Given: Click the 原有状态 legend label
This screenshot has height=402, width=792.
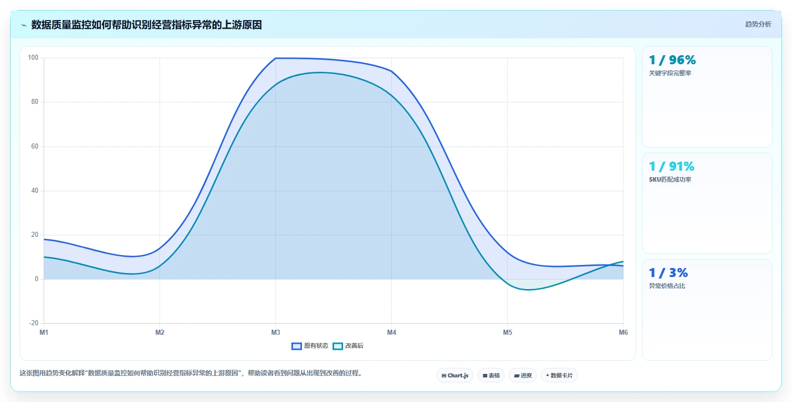Looking at the screenshot, I should pos(316,346).
